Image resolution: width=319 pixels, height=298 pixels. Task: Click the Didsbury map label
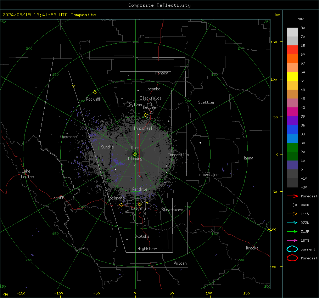134,159
